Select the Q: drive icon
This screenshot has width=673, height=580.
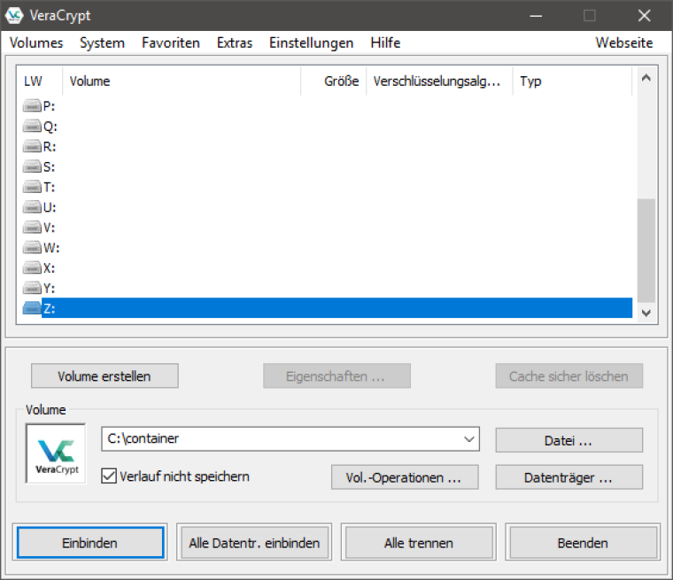[32, 127]
